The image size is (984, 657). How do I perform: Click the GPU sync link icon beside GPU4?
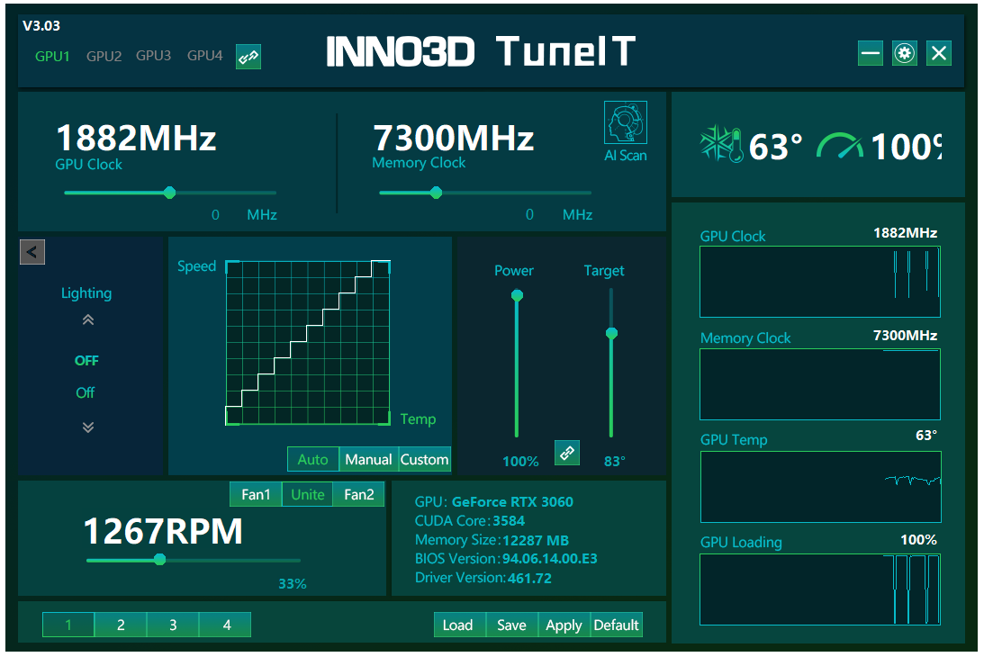click(248, 57)
